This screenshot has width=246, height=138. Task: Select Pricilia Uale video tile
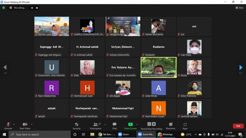[x=51, y=26]
